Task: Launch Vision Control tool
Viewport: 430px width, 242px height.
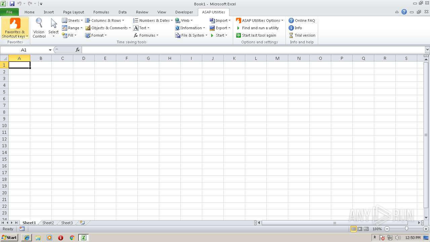Action: [x=39, y=28]
